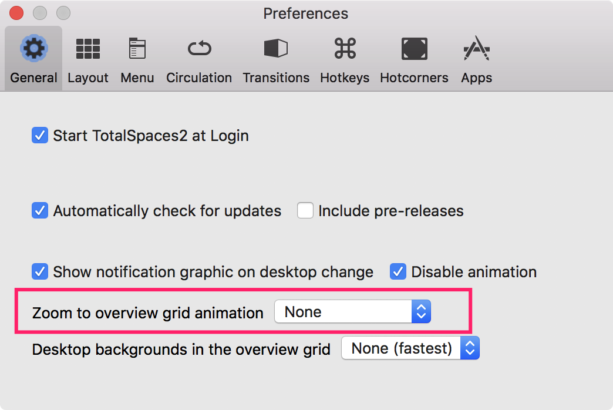Close the Preferences window
Image resolution: width=613 pixels, height=410 pixels.
(17, 13)
